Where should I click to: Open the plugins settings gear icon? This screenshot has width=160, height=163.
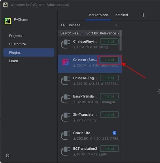click(x=143, y=15)
